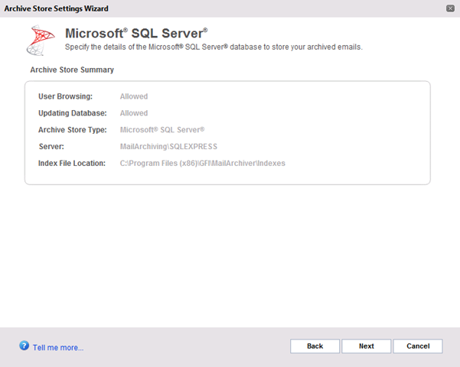460x367 pixels.
Task: Click the 'Archive Store Summary' heading
Action: (x=72, y=70)
